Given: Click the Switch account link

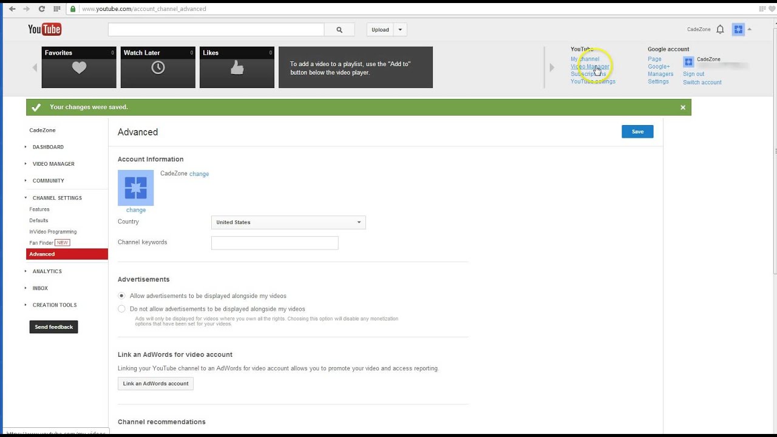Looking at the screenshot, I should (x=702, y=83).
